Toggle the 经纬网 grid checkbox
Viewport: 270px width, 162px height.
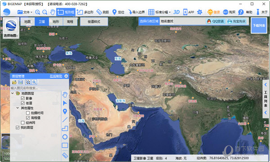22,122
